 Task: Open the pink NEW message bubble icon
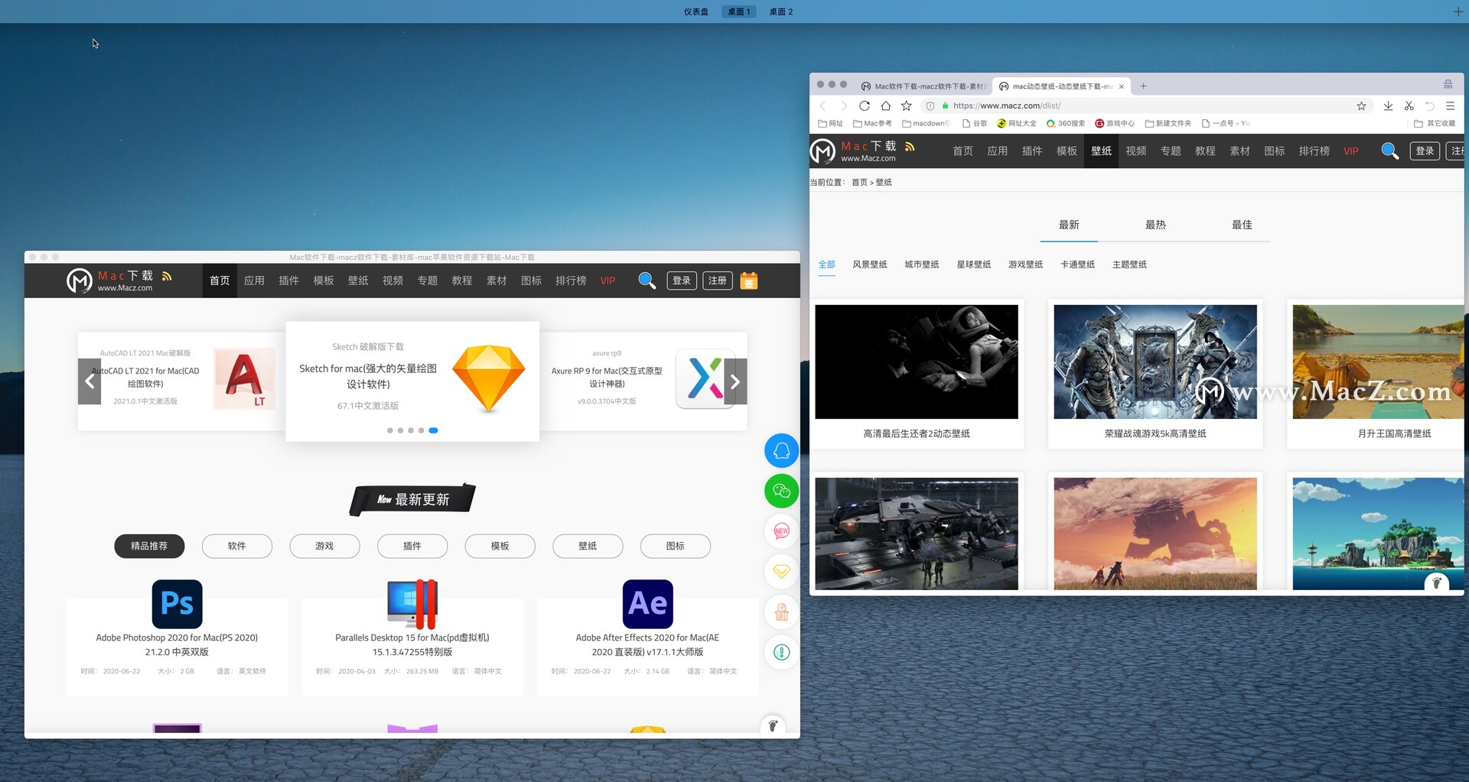(x=781, y=531)
